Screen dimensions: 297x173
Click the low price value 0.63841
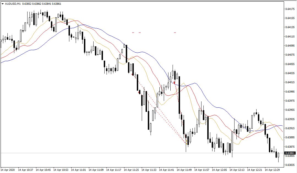point(47,4)
